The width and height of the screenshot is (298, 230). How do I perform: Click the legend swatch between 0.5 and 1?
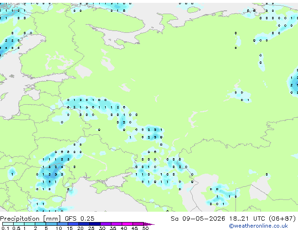[19, 224]
